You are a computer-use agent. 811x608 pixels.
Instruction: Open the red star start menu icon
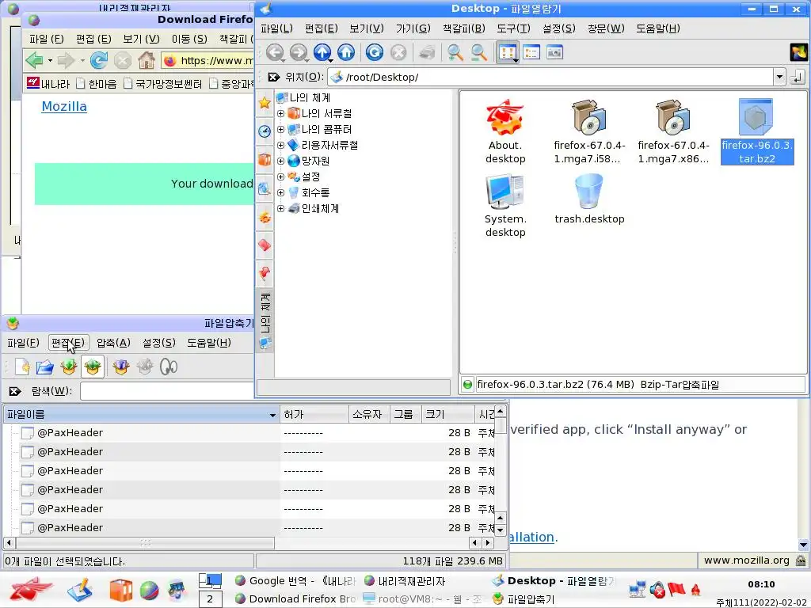pyautogui.click(x=31, y=589)
